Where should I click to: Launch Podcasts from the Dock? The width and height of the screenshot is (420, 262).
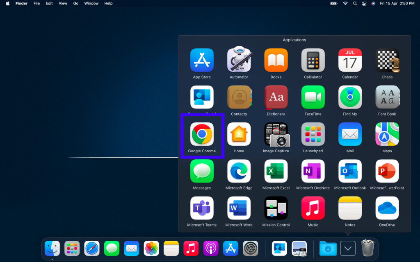point(211,248)
